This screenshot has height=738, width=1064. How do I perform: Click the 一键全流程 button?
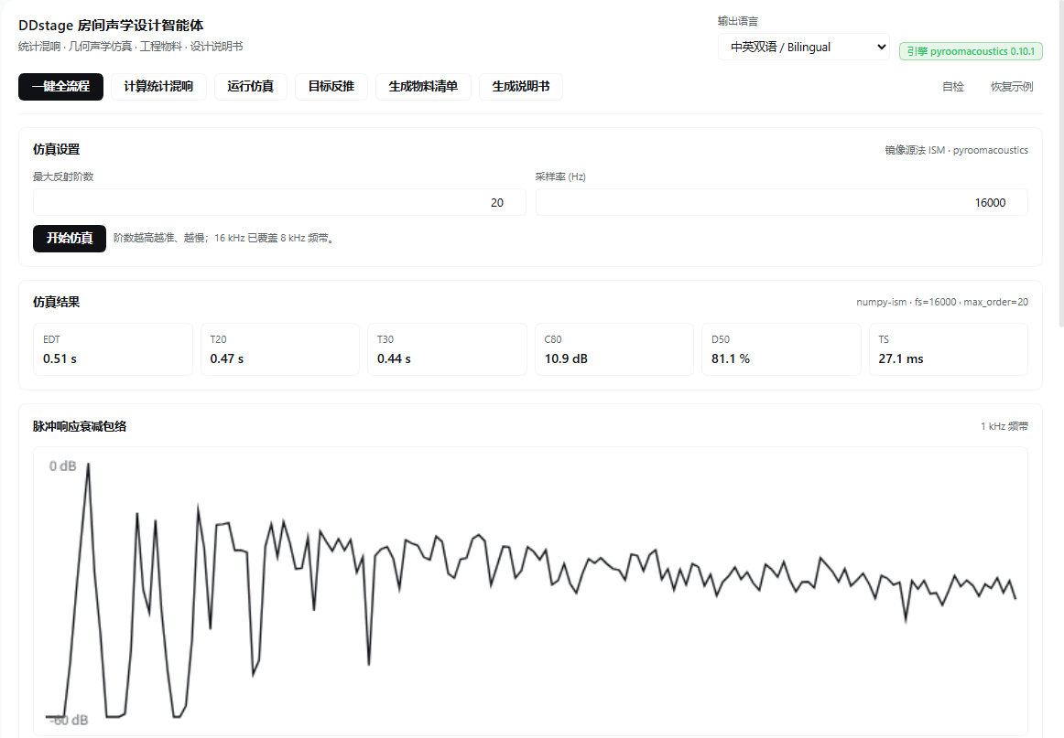point(60,87)
